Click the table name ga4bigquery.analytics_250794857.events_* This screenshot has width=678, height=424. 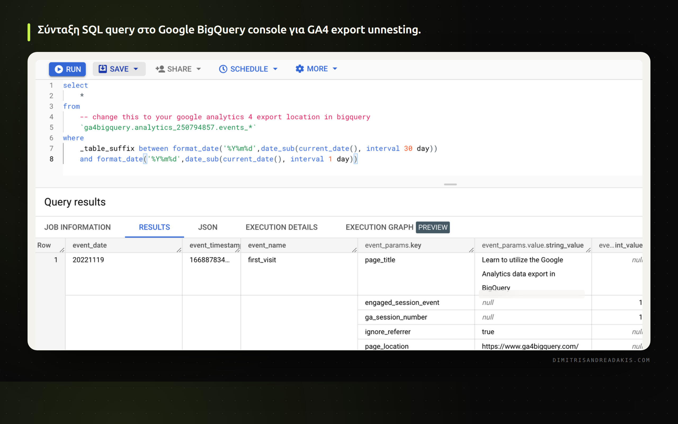[x=168, y=127]
